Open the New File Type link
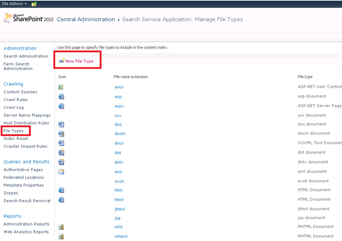 tap(79, 61)
